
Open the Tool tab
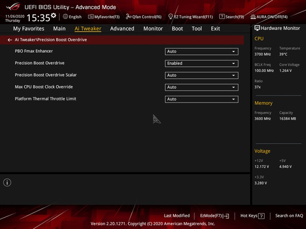pos(197,29)
